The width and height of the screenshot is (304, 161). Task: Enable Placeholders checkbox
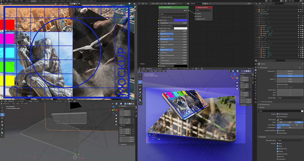tap(277, 133)
